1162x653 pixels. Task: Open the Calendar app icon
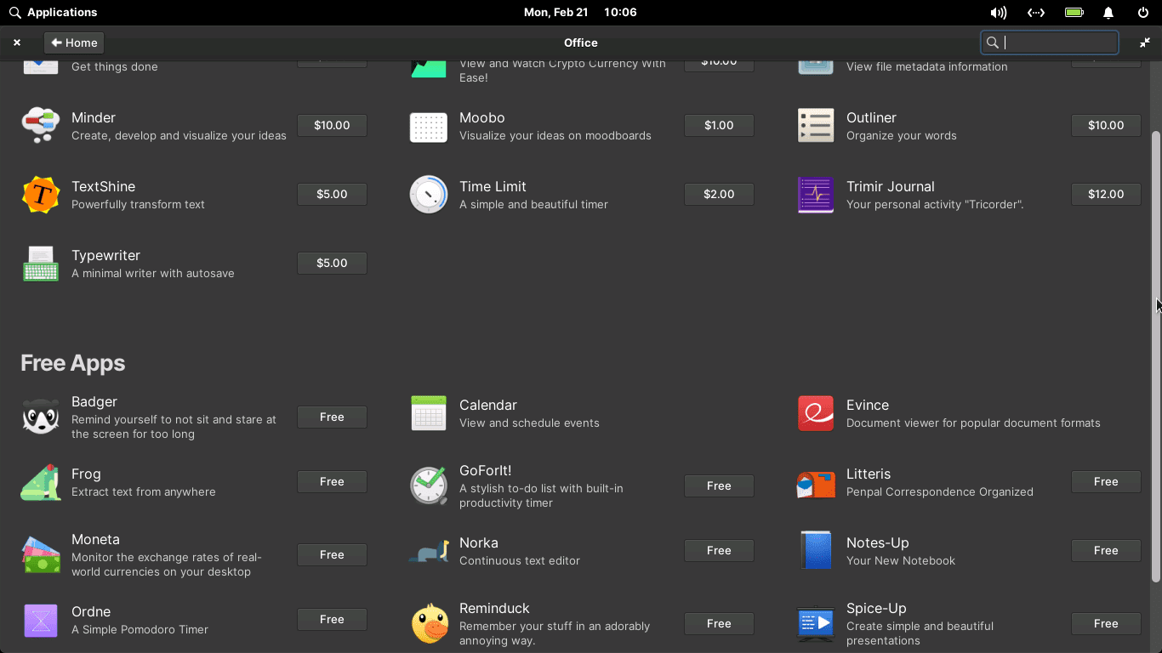[x=429, y=413]
